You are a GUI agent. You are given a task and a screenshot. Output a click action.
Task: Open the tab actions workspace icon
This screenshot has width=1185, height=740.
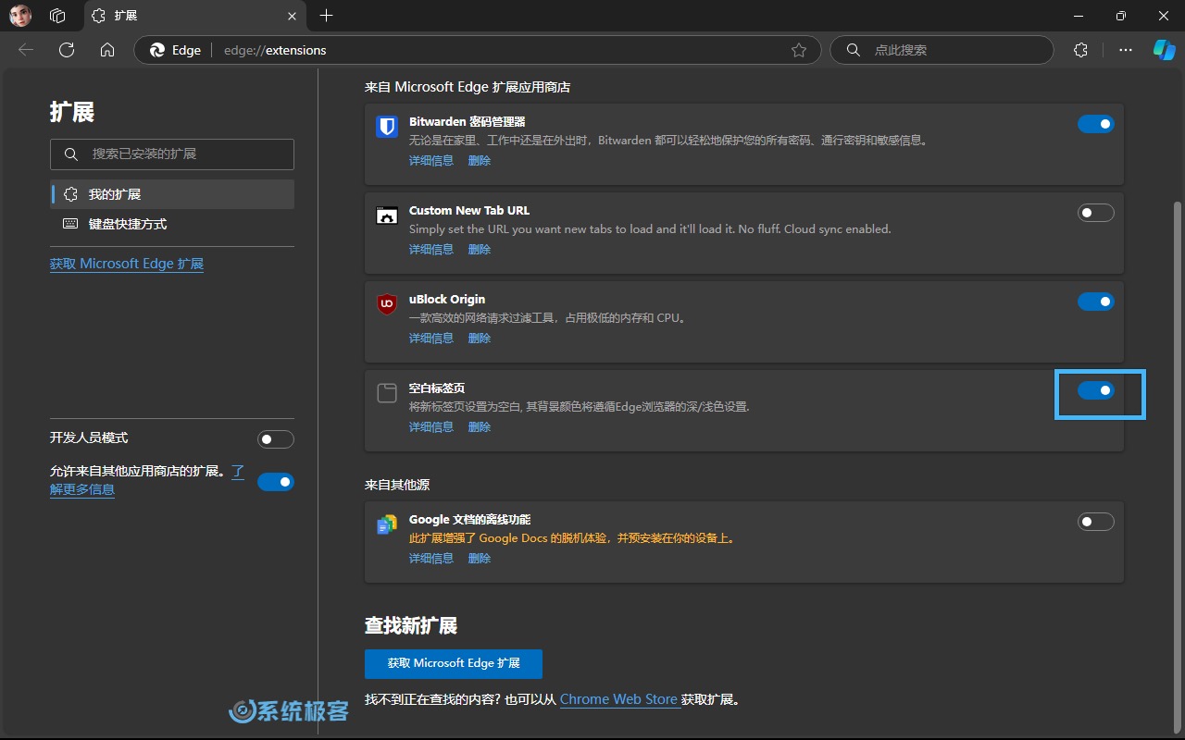pos(57,16)
